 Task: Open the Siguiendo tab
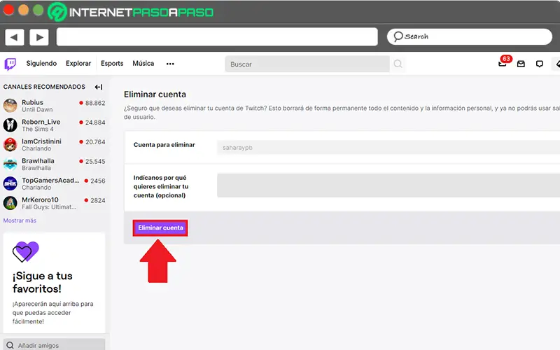click(41, 64)
